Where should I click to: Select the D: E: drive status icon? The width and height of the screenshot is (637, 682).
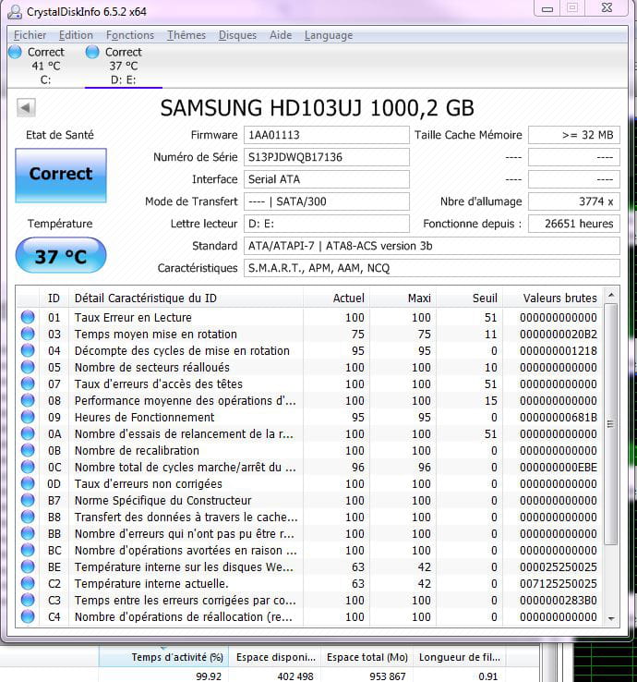point(92,53)
